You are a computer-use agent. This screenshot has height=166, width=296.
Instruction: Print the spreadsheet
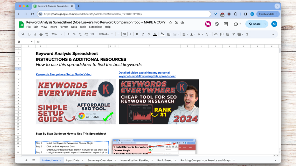(x=41, y=34)
